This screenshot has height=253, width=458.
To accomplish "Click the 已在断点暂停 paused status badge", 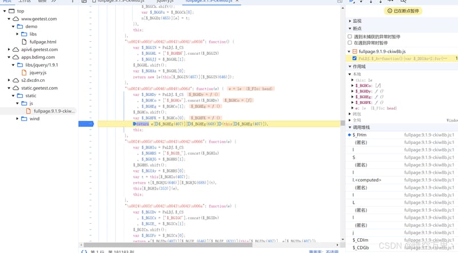I will 403,11.
